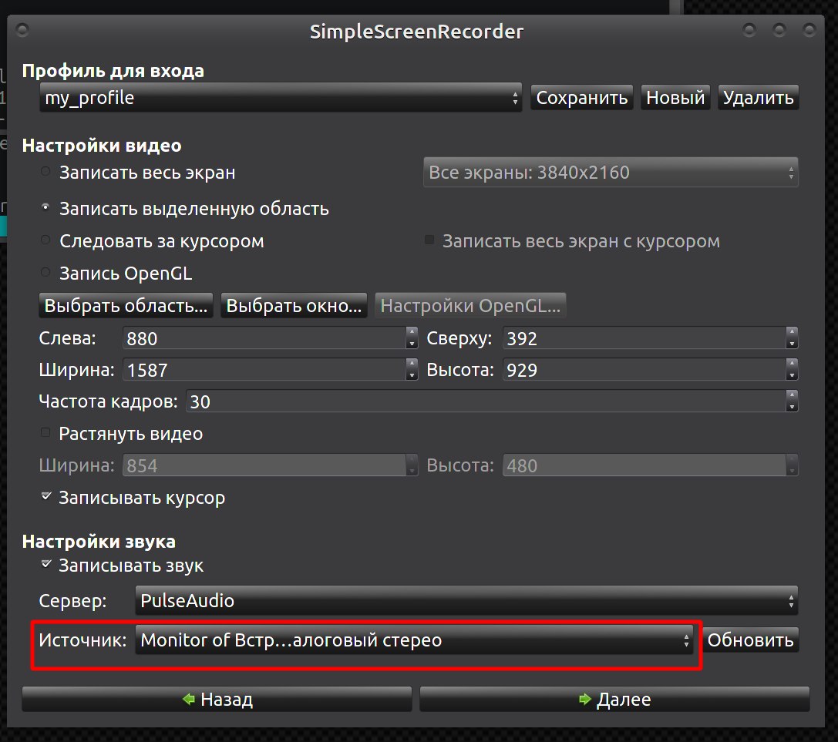
Task: Click the Удалить profile button
Action: point(758,98)
